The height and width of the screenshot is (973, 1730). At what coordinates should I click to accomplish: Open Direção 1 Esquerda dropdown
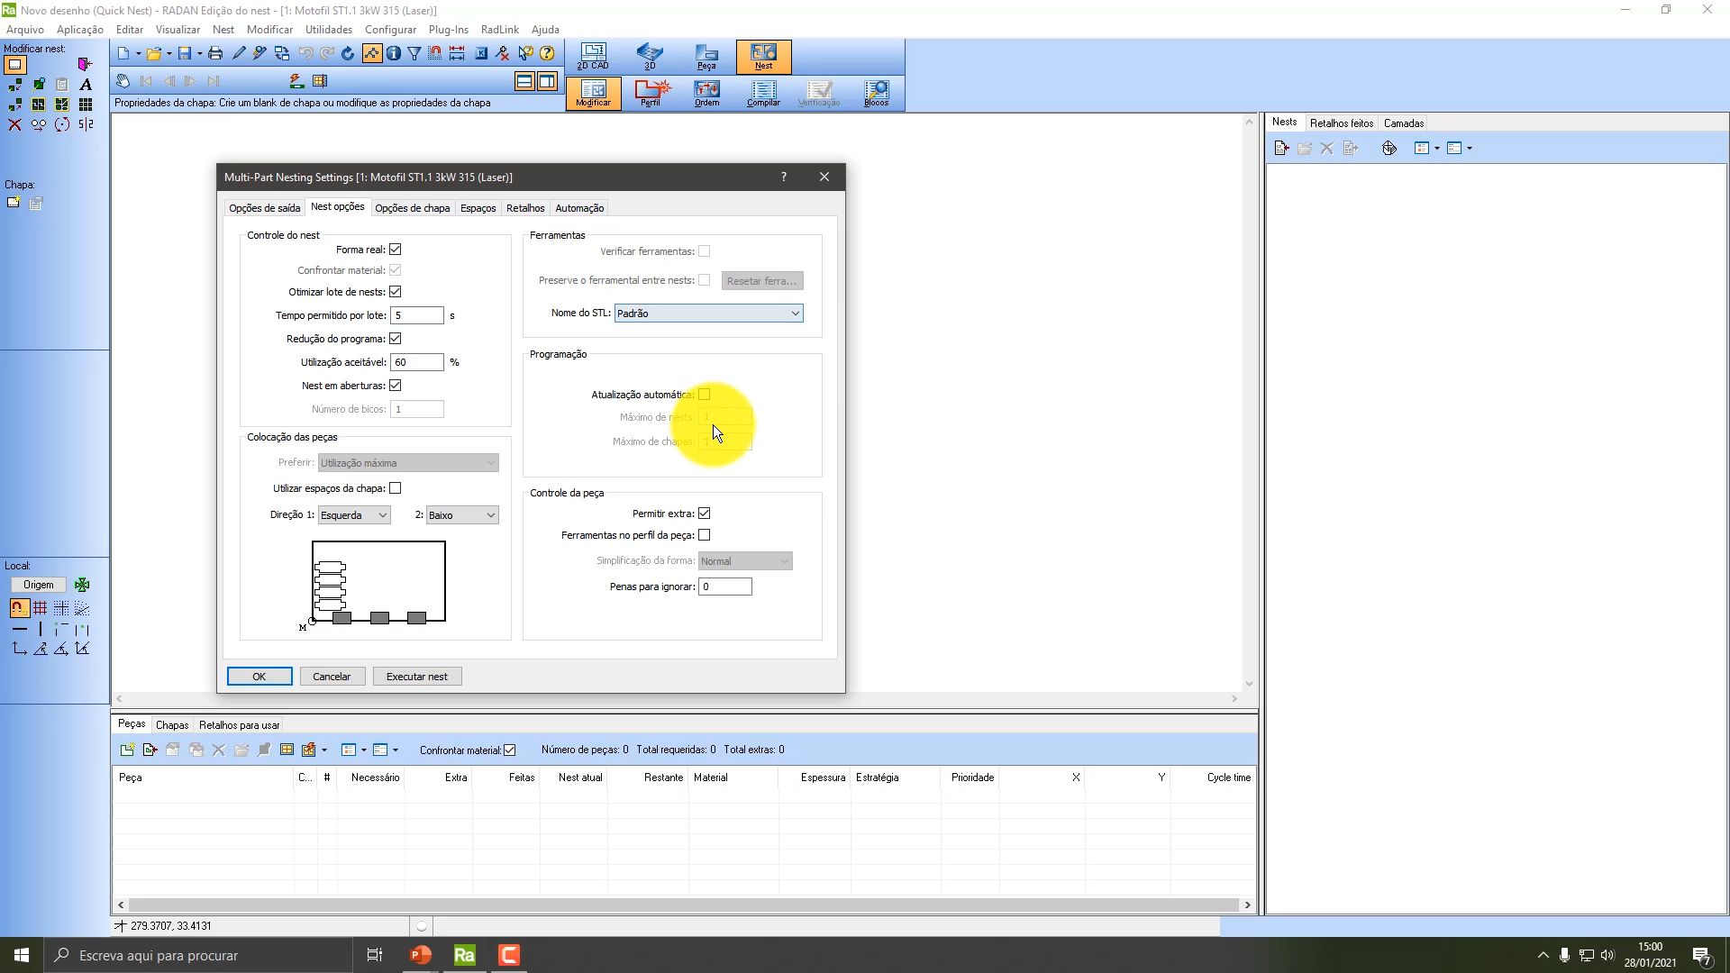pyautogui.click(x=354, y=515)
